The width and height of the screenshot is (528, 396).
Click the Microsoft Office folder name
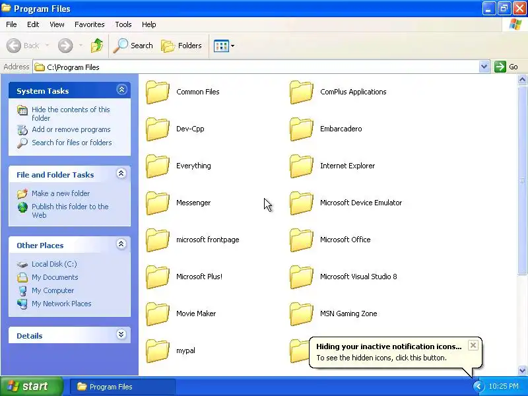coord(345,240)
